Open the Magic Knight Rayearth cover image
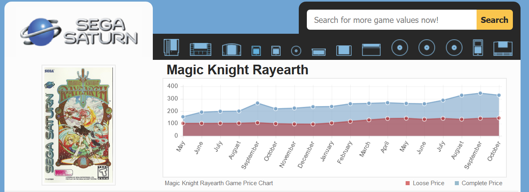 [79, 125]
